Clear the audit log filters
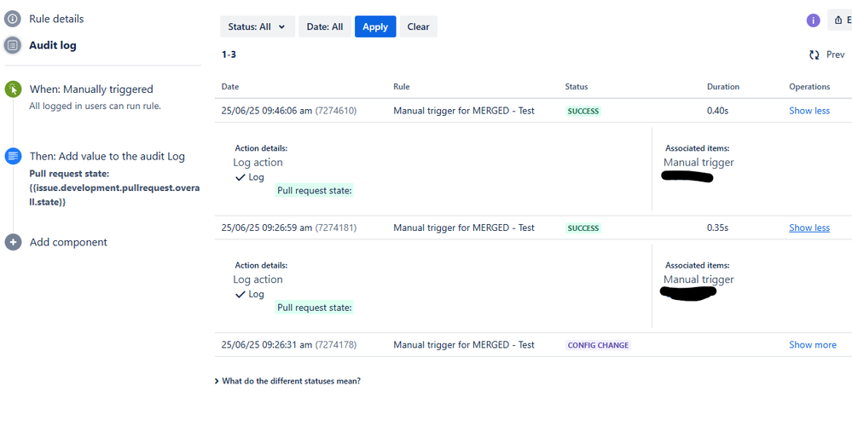The height and width of the screenshot is (432, 852). click(x=419, y=26)
